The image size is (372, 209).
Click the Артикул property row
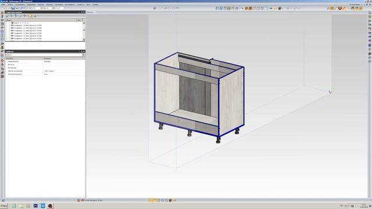coord(45,64)
